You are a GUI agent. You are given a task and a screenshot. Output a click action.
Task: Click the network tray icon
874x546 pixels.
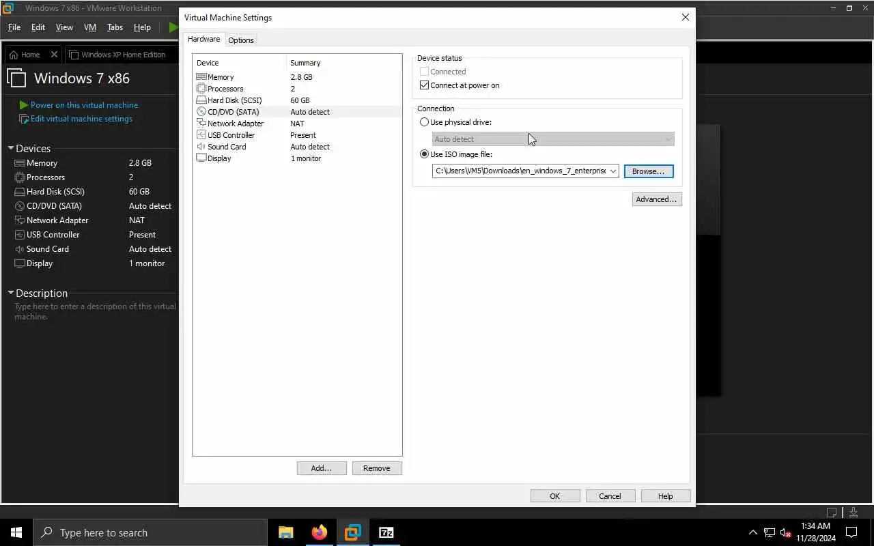(770, 533)
